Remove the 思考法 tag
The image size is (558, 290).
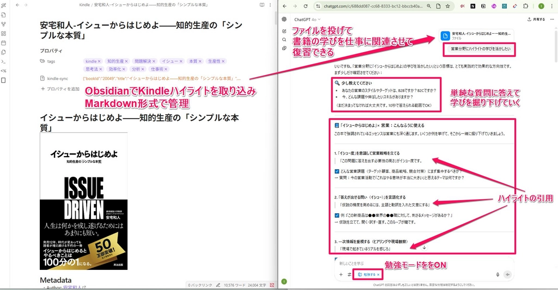tap(101, 69)
